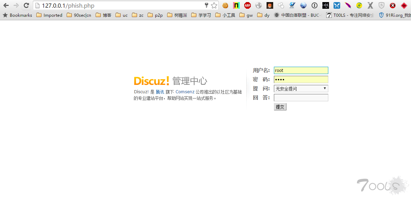
Task: Click the saved password key icon
Action: tap(207, 5)
